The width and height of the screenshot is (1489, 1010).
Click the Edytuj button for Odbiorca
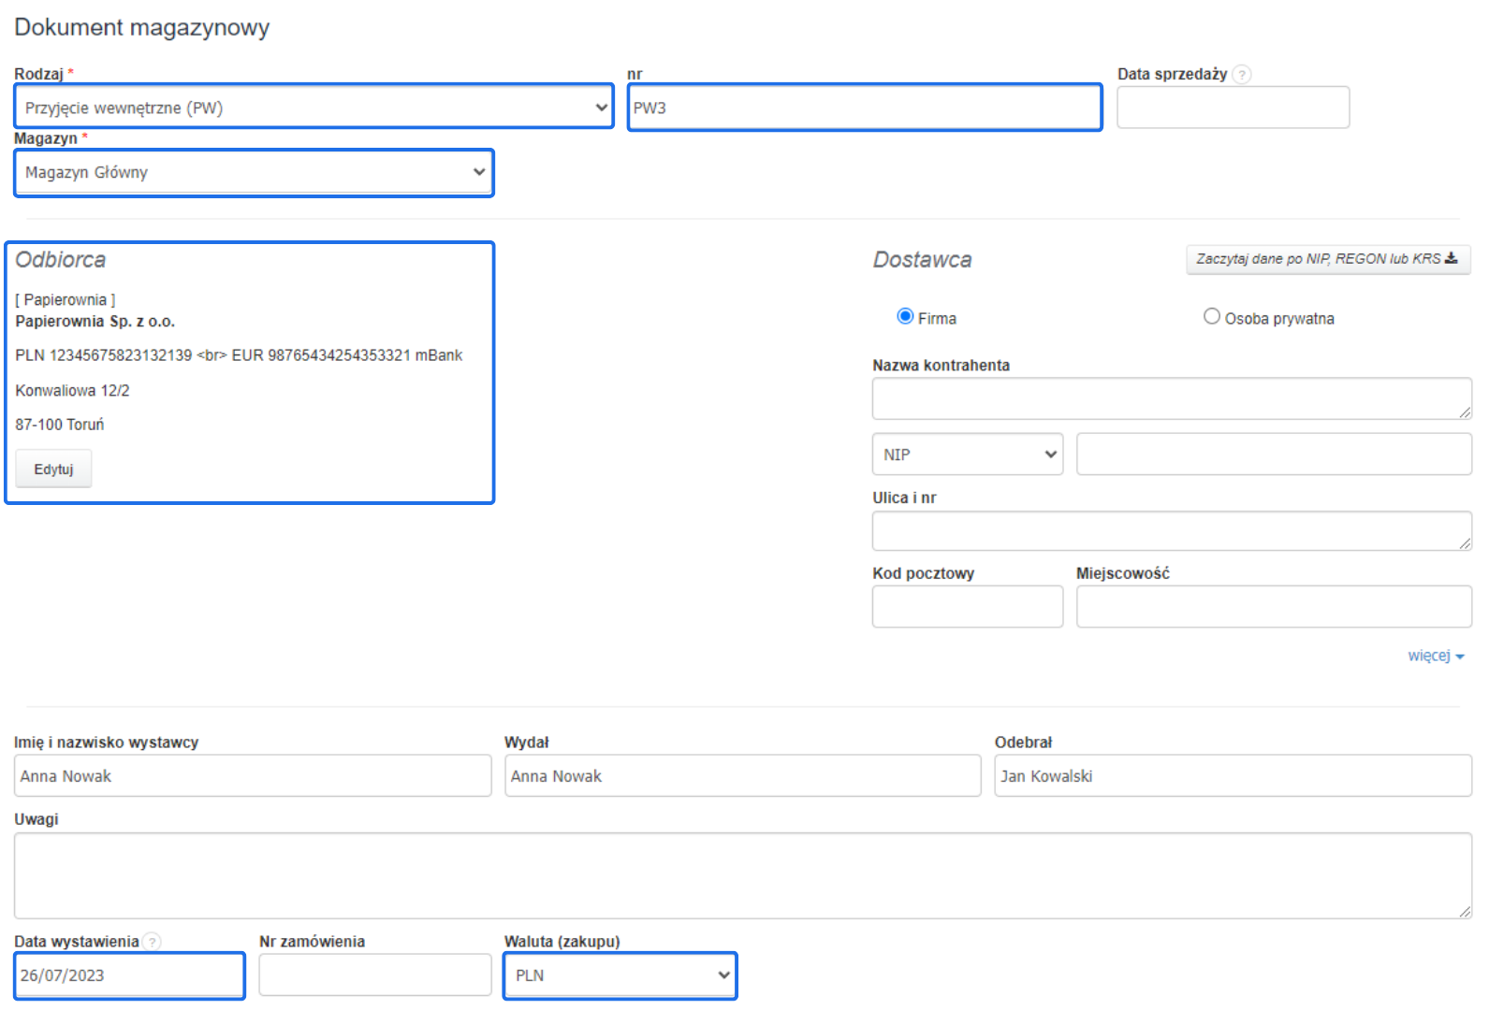(53, 469)
